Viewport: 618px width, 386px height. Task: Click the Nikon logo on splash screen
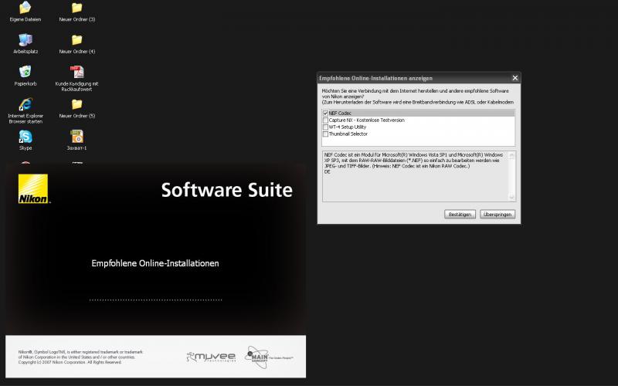tap(33, 188)
